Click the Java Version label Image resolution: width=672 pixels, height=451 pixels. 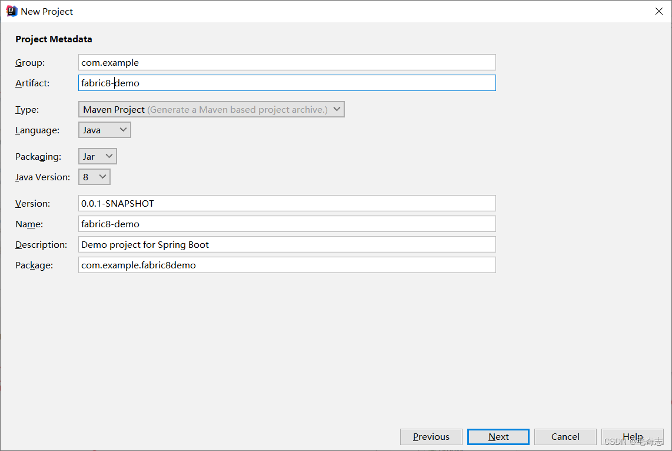tap(42, 177)
